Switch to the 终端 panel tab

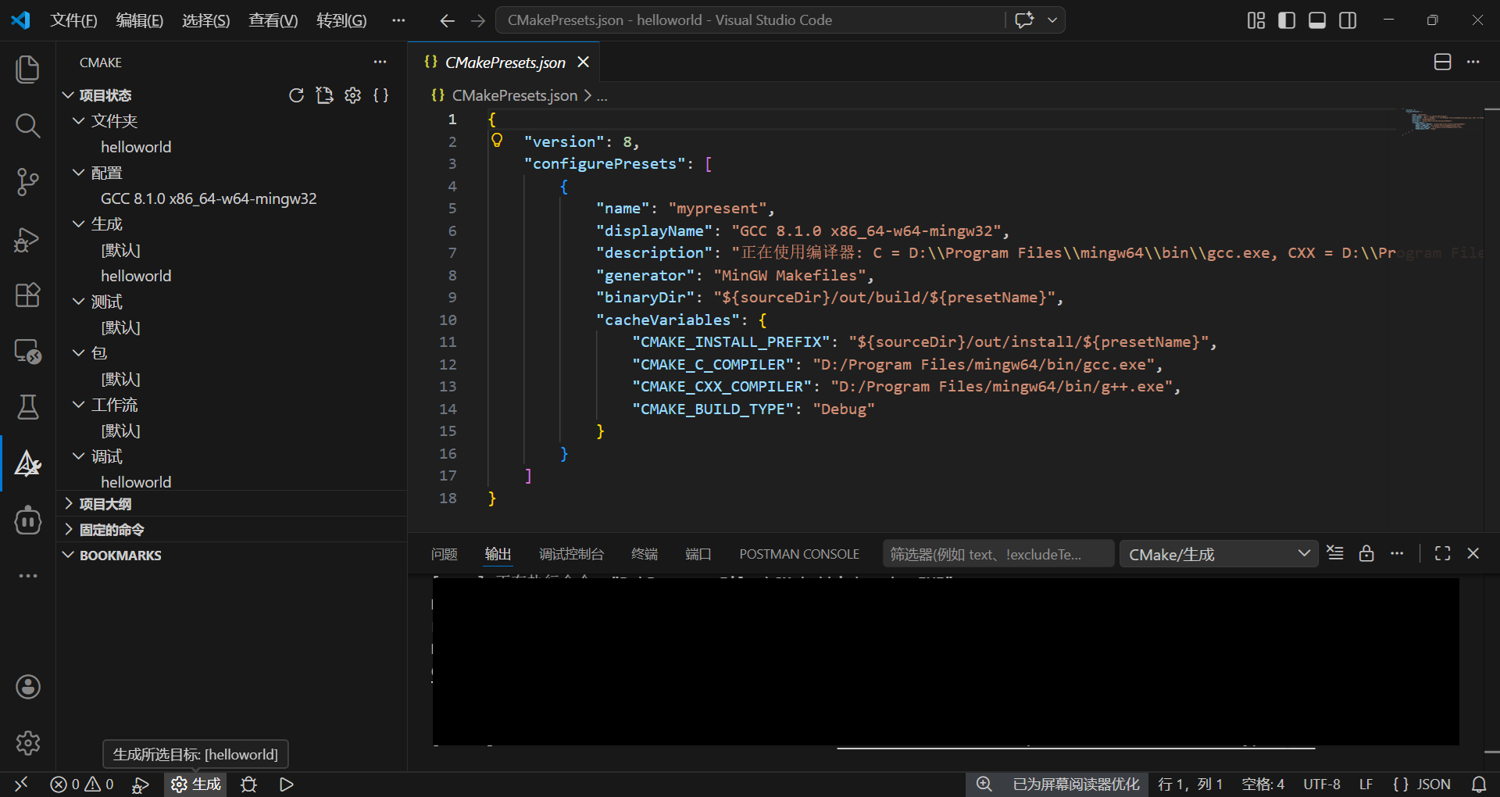[645, 554]
